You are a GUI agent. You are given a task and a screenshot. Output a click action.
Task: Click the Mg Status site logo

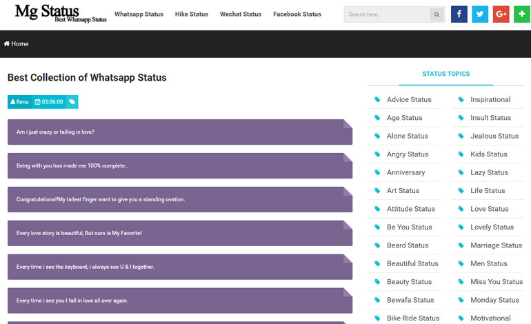(60, 14)
